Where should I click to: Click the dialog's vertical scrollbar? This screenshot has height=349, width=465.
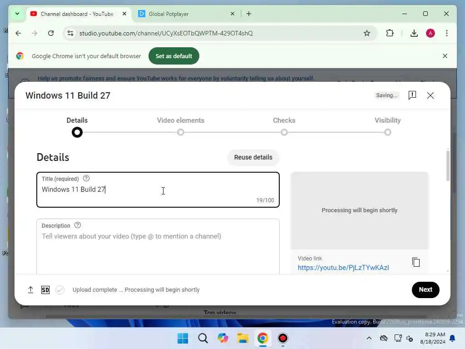(447, 165)
